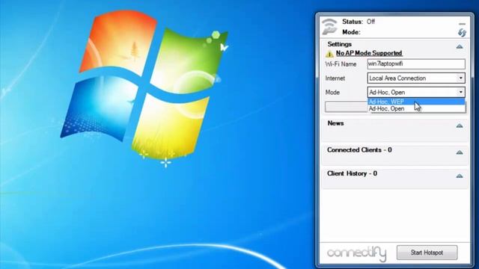
Task: Minimize the Connectify window
Action: 462,24
